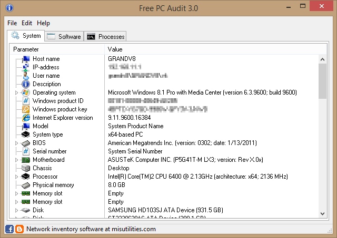The image size is (337, 238).
Task: Open the File menu
Action: click(x=12, y=23)
